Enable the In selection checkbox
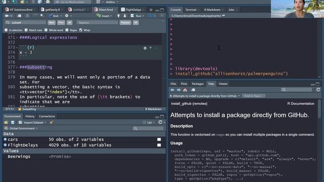Screen dimensions: 324x182 [6, 30]
